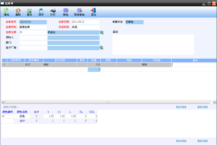217x145 pixels.
Task: Open customer lookup magnifier beside 客户厂商 field
Action: coord(101,48)
